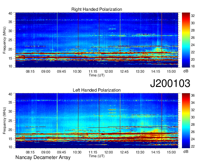
Task: Click the 14:15 tick label on top plot
Action: click(x=156, y=71)
